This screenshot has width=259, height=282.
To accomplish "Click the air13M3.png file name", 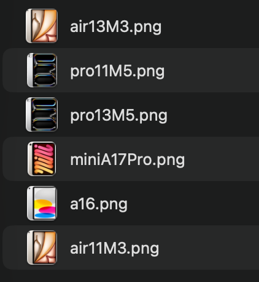I will click(116, 27).
